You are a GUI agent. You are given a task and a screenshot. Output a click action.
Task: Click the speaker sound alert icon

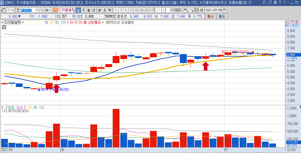(47, 10)
